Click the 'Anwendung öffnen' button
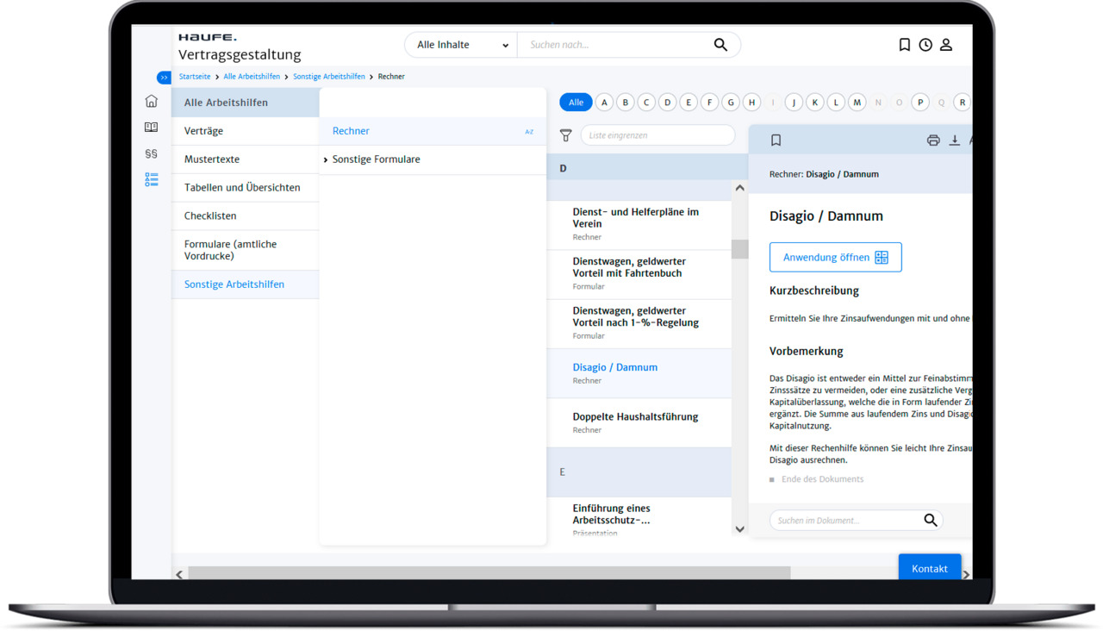The width and height of the screenshot is (1103, 631). coord(835,257)
